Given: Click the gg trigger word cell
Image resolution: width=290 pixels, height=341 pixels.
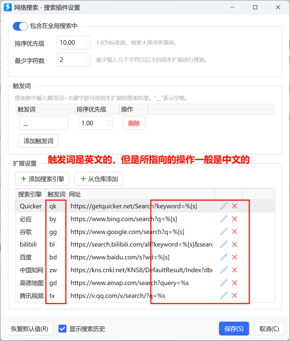Looking at the screenshot, I should pos(53,232).
